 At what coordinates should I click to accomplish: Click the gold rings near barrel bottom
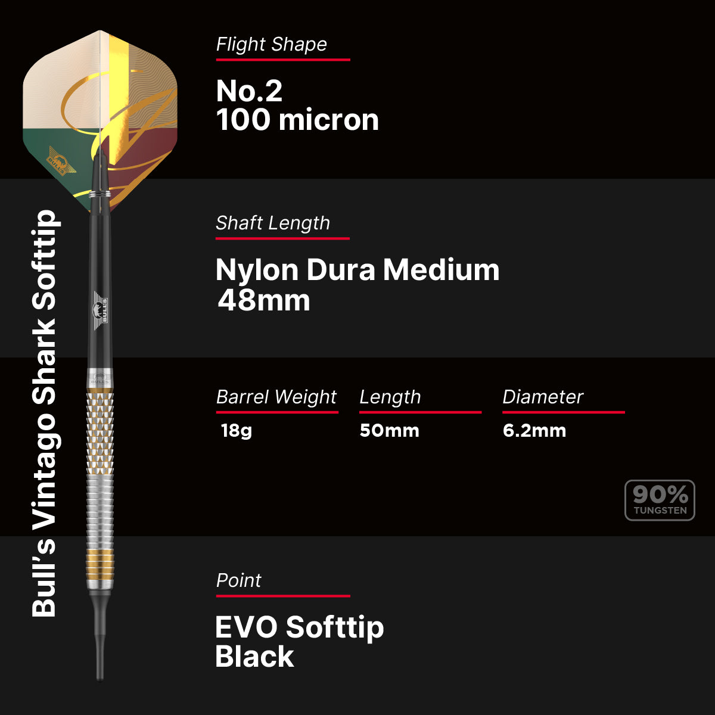coord(100,565)
